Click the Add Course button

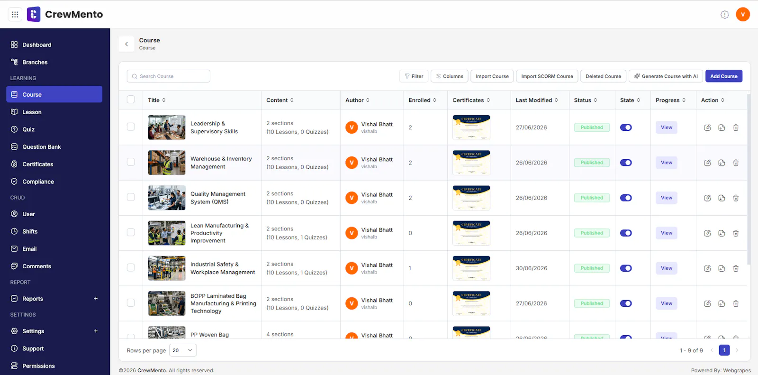[x=724, y=76]
